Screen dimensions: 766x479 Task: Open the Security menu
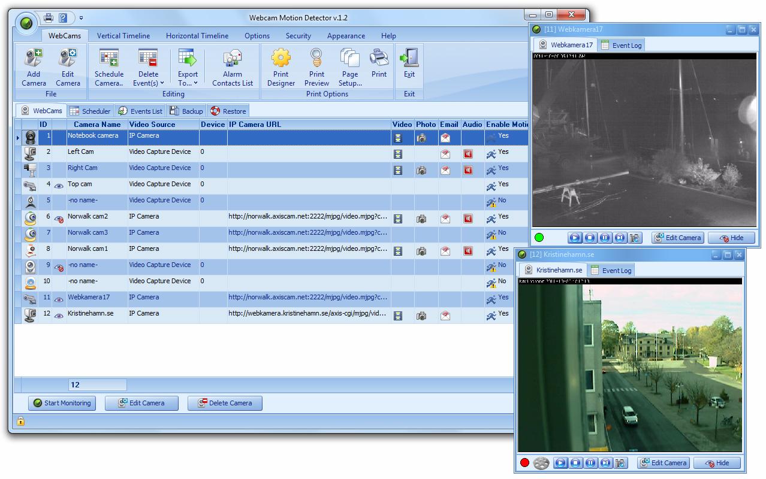click(x=298, y=36)
